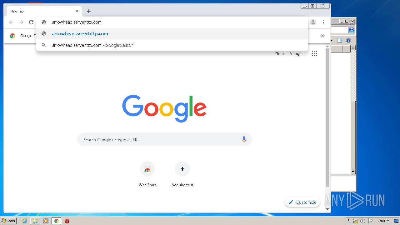Click Chrome's forward navigation arrow
Image resolution: width=400 pixels, height=225 pixels.
pos(21,22)
